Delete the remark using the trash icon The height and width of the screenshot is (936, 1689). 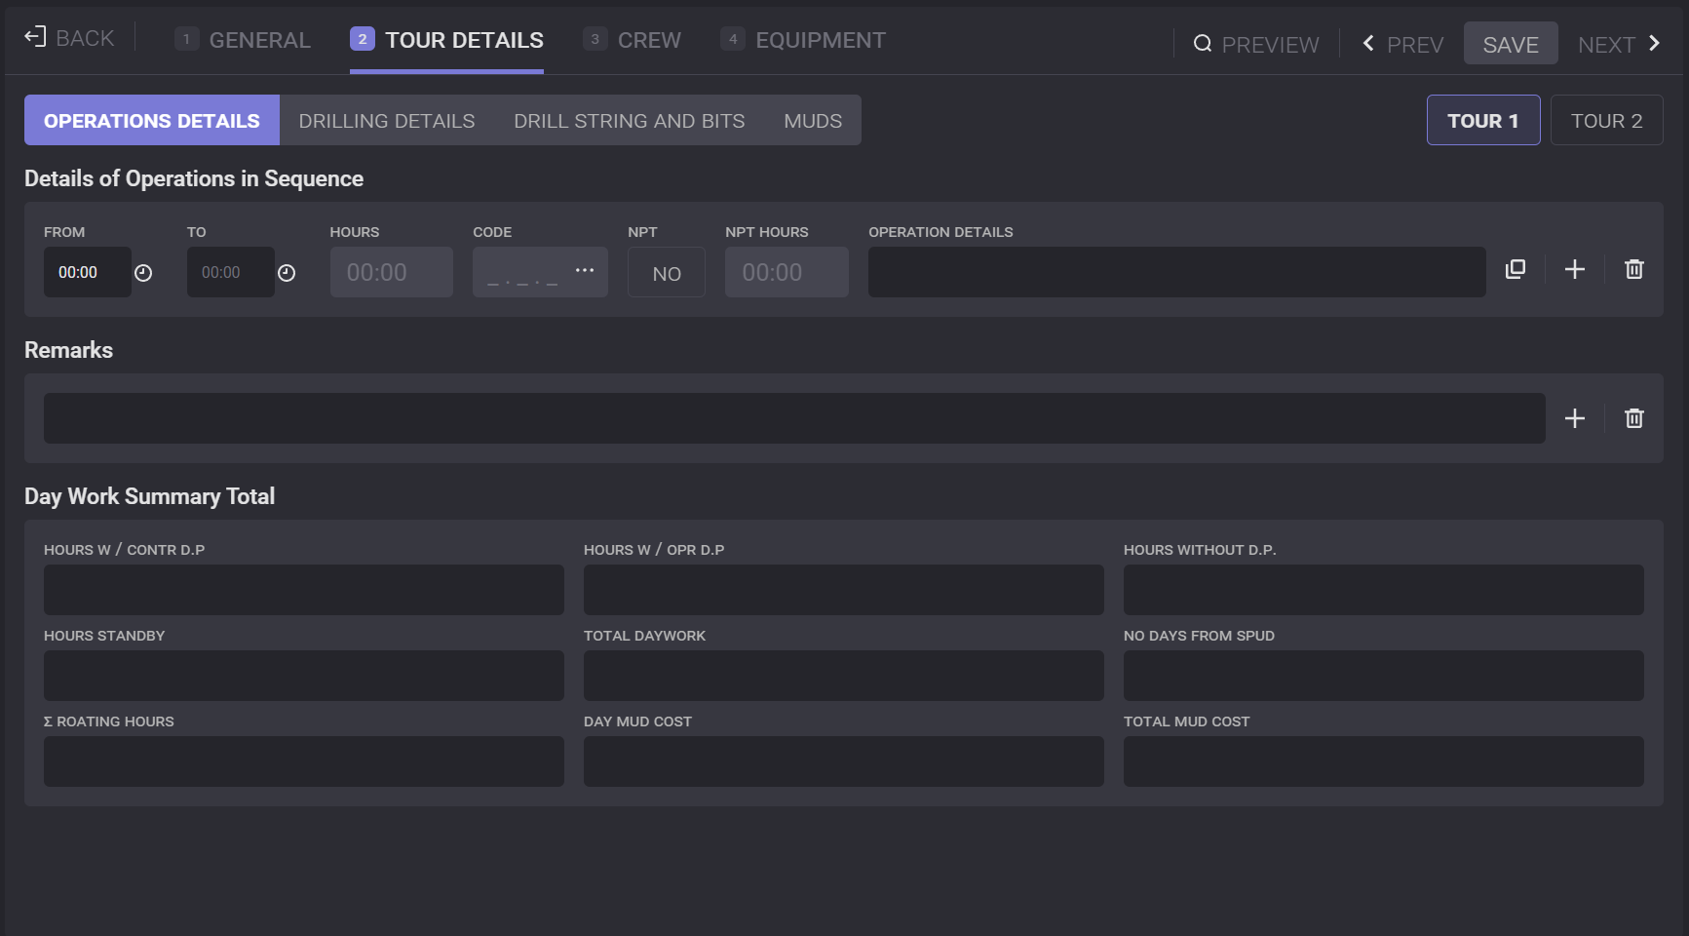[x=1634, y=419]
